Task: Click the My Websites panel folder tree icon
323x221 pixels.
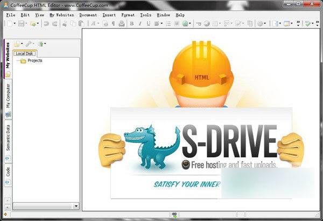Action: 17,44
